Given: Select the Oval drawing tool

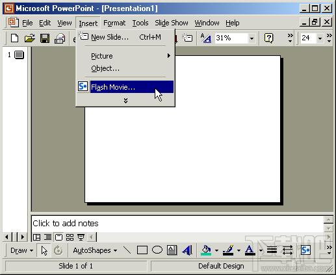Looking at the screenshot, I should click(x=157, y=250).
